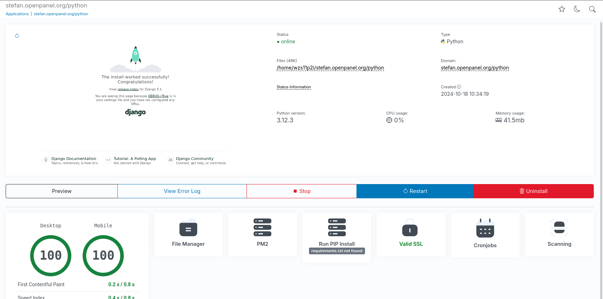The image size is (603, 299).
Task: Open Django Documentation link
Action: coord(74,159)
